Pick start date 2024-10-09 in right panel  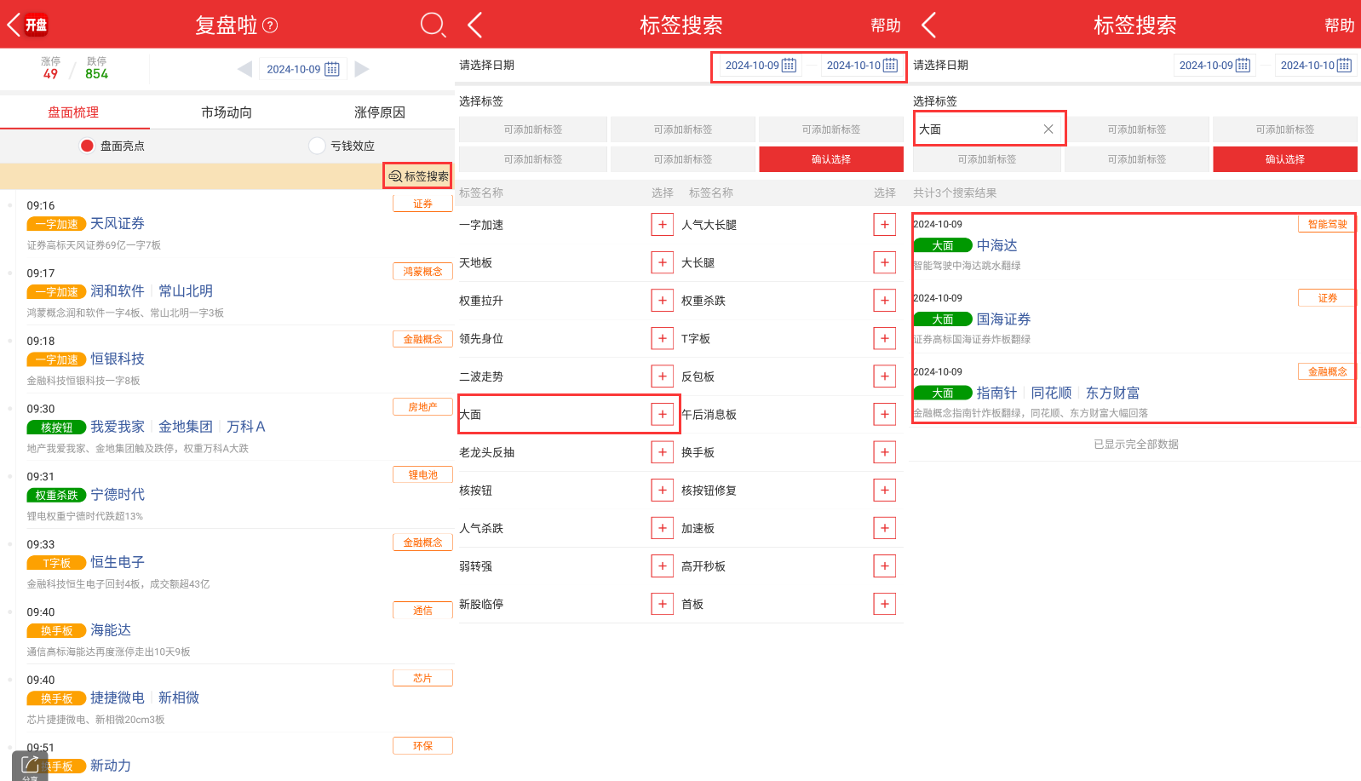point(1214,66)
